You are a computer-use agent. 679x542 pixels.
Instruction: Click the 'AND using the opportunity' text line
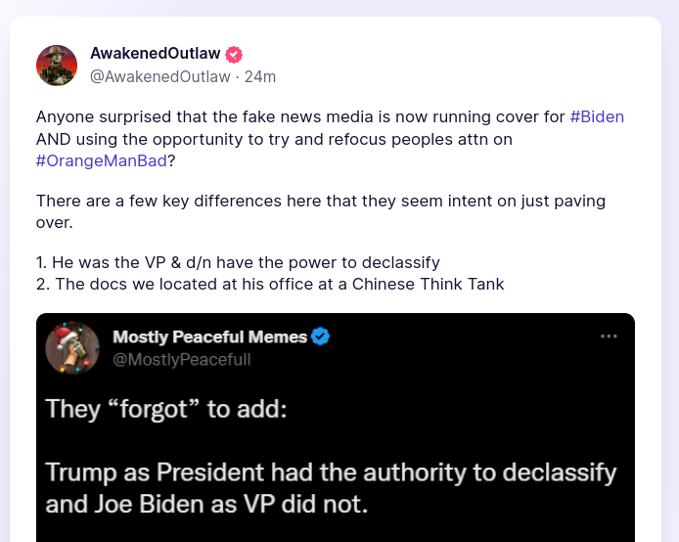tap(274, 139)
